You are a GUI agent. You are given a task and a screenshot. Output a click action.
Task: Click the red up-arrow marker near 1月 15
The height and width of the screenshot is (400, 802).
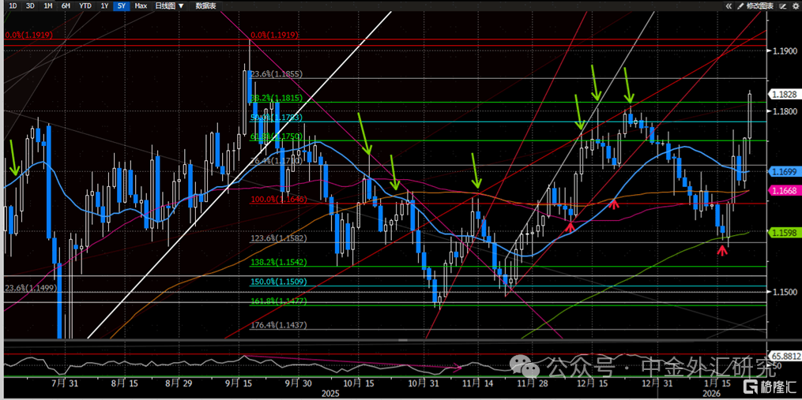click(x=721, y=250)
